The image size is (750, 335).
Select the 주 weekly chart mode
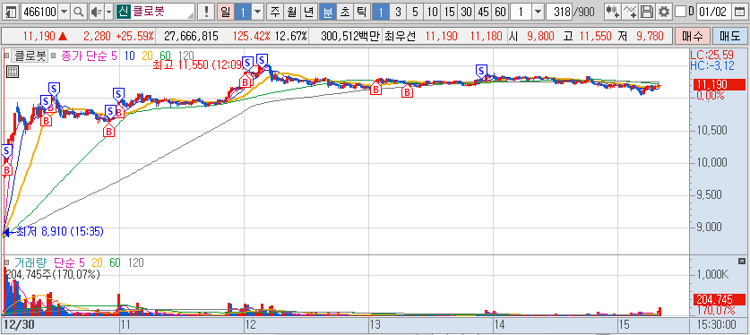(275, 12)
